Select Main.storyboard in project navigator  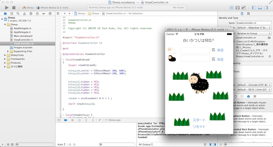click(23, 36)
